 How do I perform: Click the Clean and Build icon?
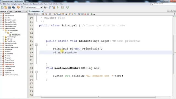click(54, 7)
